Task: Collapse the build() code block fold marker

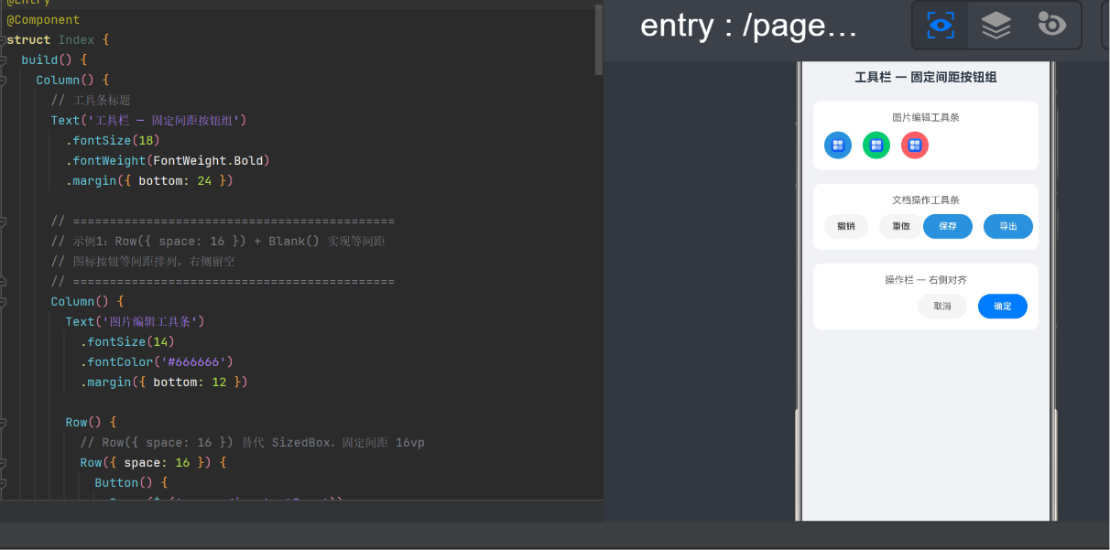Action: click(x=4, y=60)
